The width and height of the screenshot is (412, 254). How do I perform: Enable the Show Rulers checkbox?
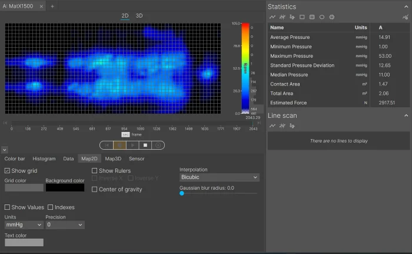click(95, 171)
